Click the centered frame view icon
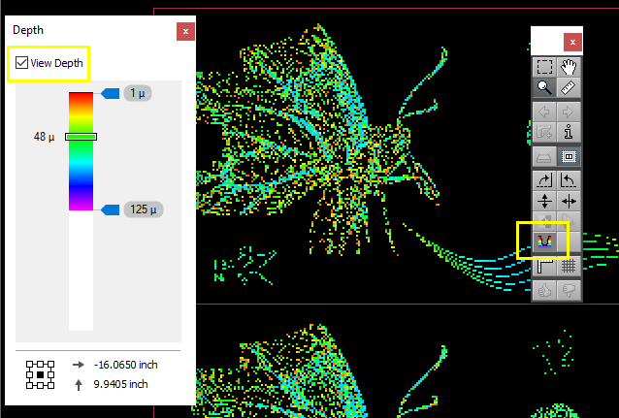Viewport: 619px width, 418px height. [570, 156]
